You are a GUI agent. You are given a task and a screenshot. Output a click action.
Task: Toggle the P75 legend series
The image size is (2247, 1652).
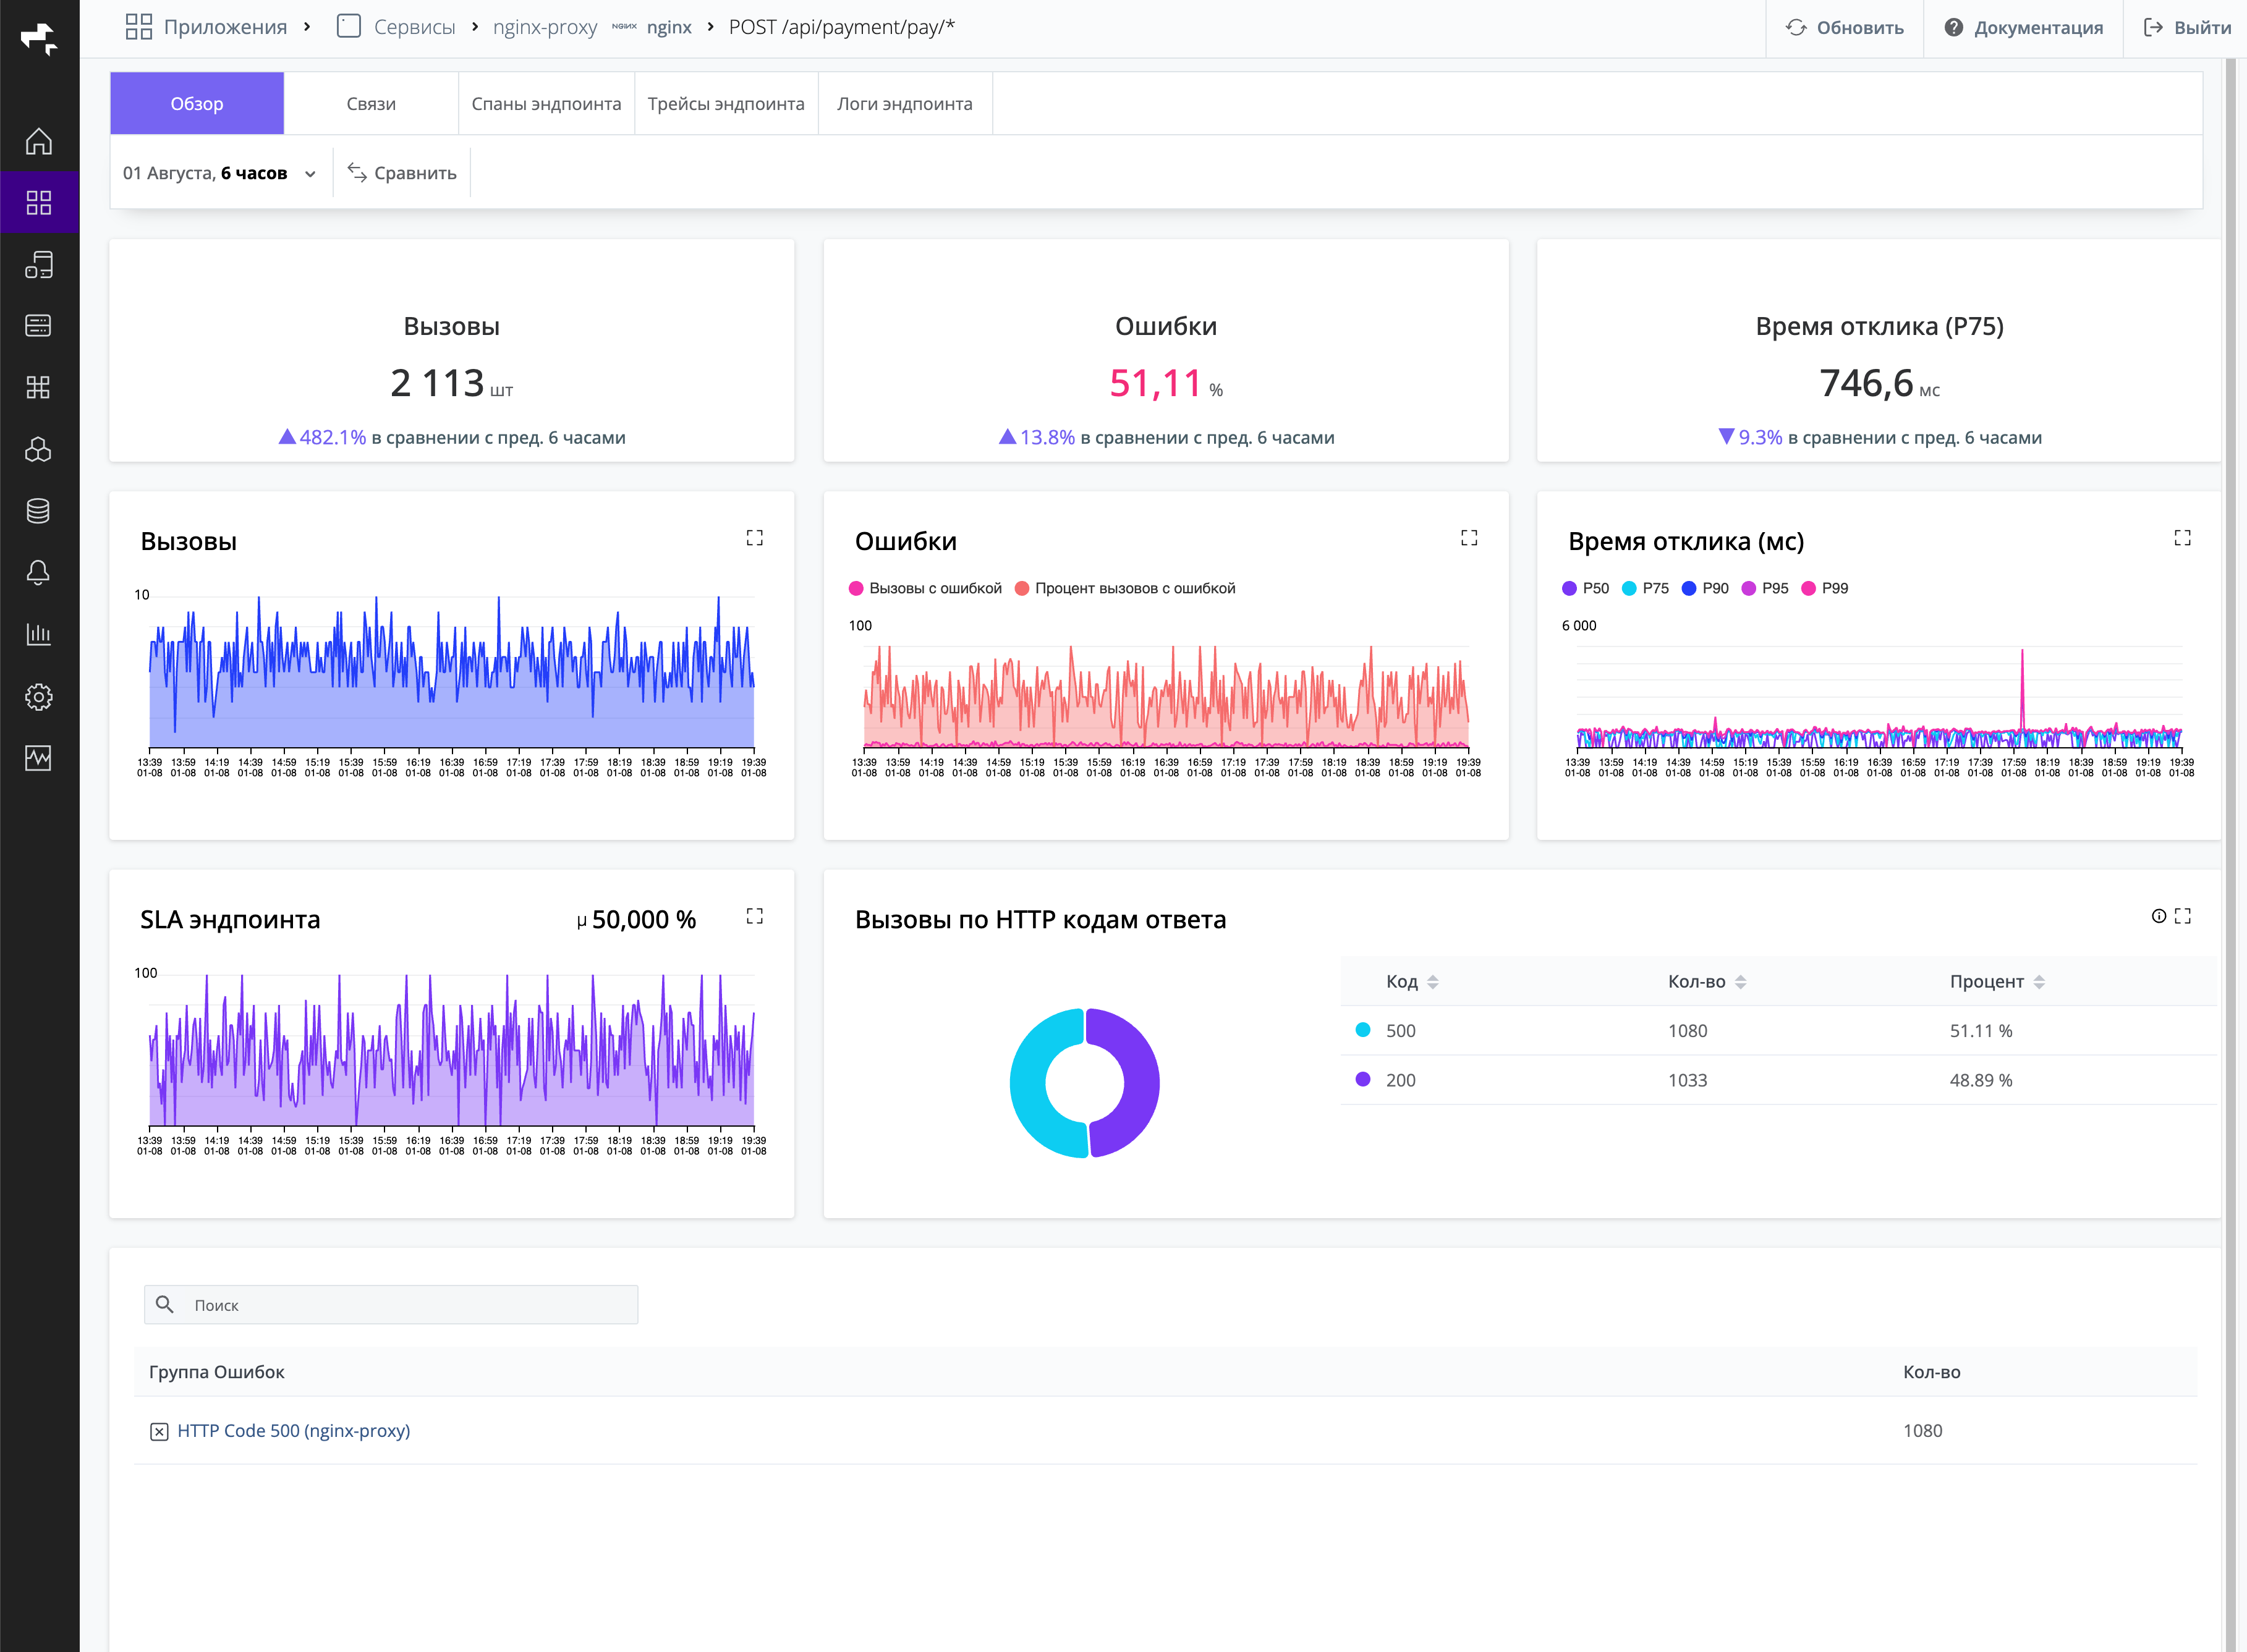pyautogui.click(x=1645, y=588)
